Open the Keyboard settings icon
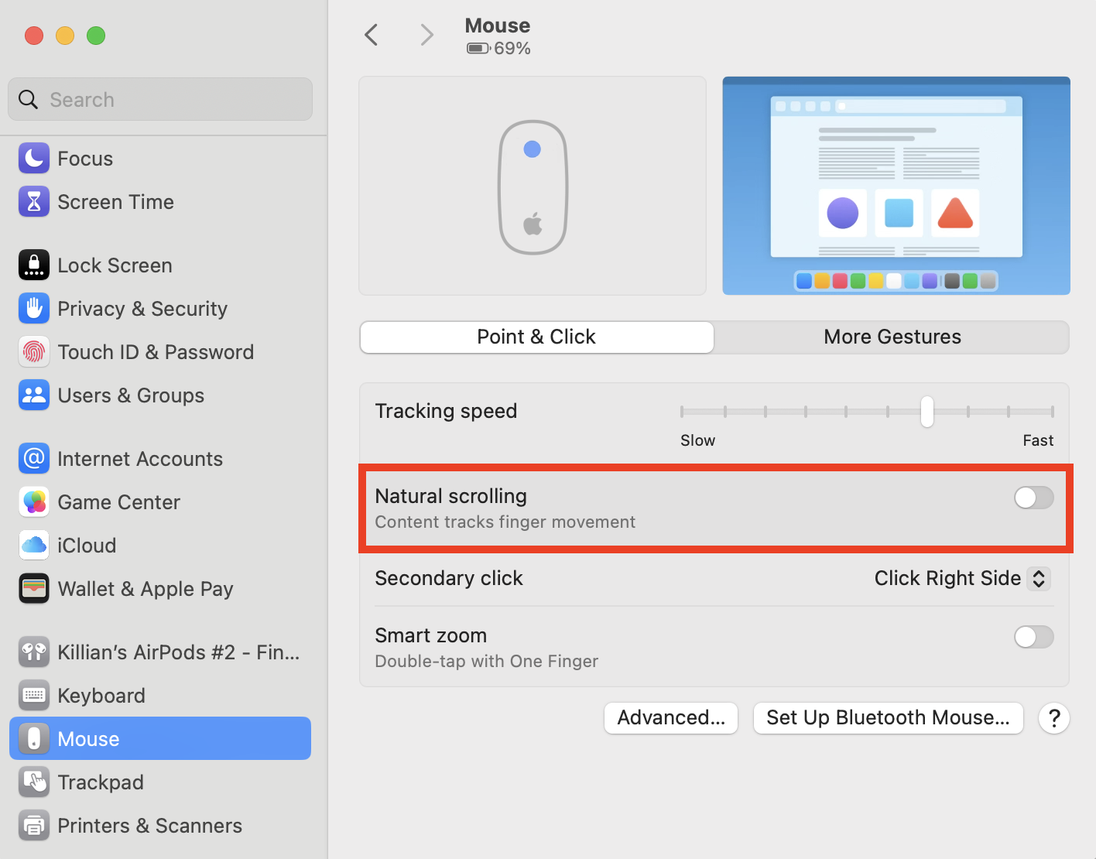 tap(33, 695)
